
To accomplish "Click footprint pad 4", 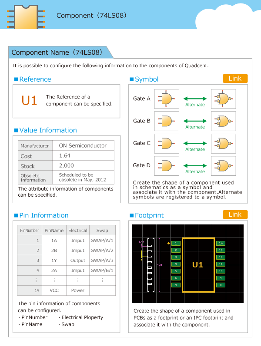I will 176,264.
